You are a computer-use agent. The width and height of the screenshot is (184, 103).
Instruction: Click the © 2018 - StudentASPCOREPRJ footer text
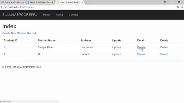(x=22, y=67)
